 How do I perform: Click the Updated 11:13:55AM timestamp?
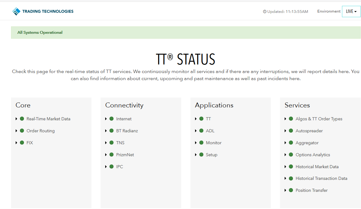tap(288, 12)
